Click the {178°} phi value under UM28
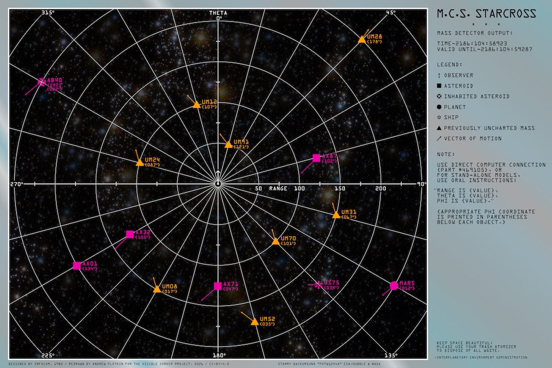Viewport: 552px width, 368px height. [374, 41]
